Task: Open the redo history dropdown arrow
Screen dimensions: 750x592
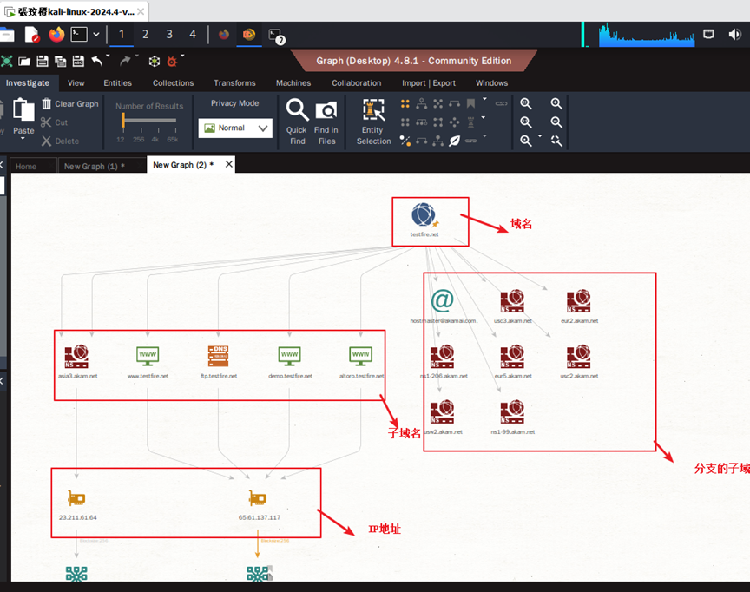Action: [137, 56]
